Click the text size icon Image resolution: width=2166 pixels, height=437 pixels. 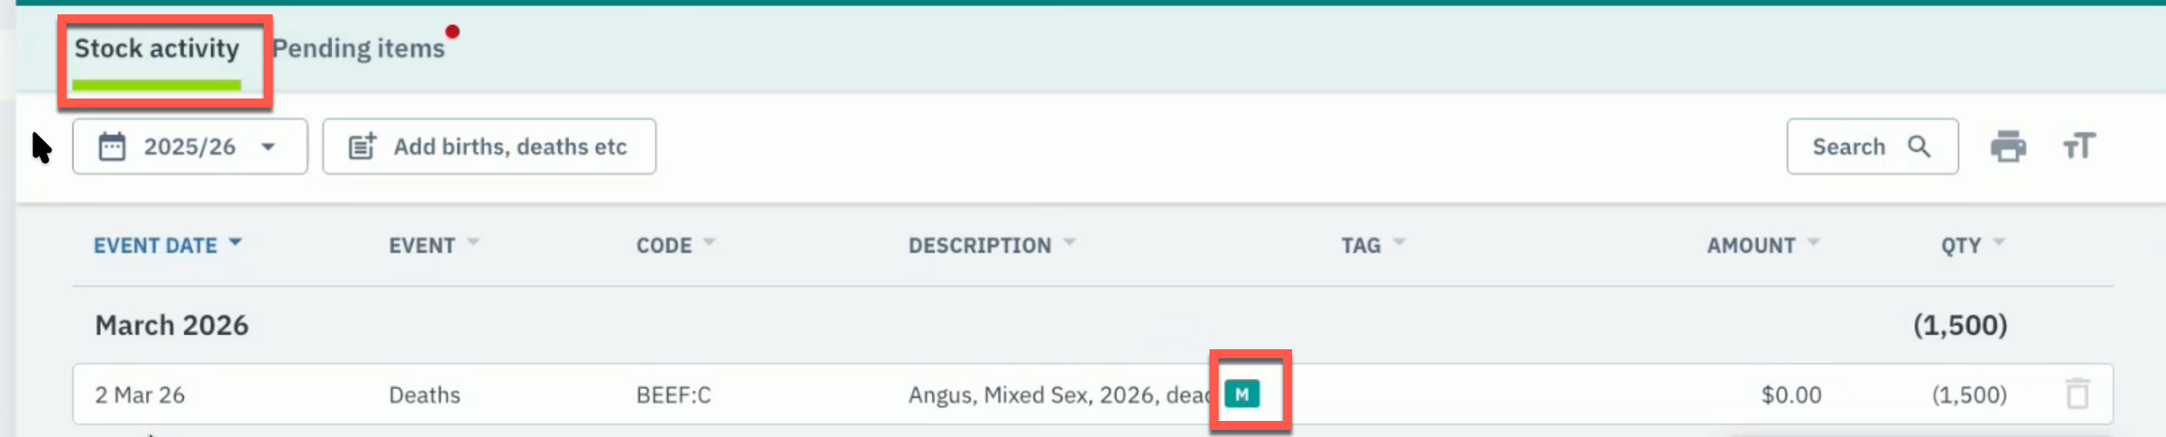(x=2078, y=146)
